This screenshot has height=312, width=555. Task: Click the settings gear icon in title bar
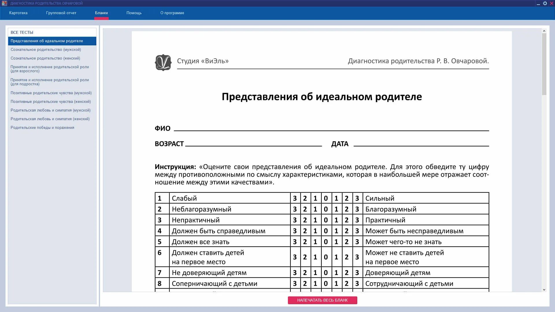[x=545, y=3]
